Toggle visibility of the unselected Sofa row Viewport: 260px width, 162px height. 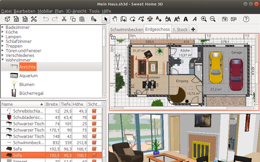pyautogui.click(x=94, y=149)
